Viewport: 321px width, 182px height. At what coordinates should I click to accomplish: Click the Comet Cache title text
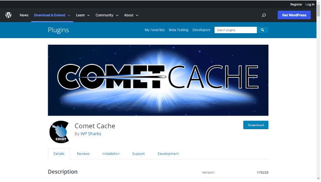coord(95,126)
